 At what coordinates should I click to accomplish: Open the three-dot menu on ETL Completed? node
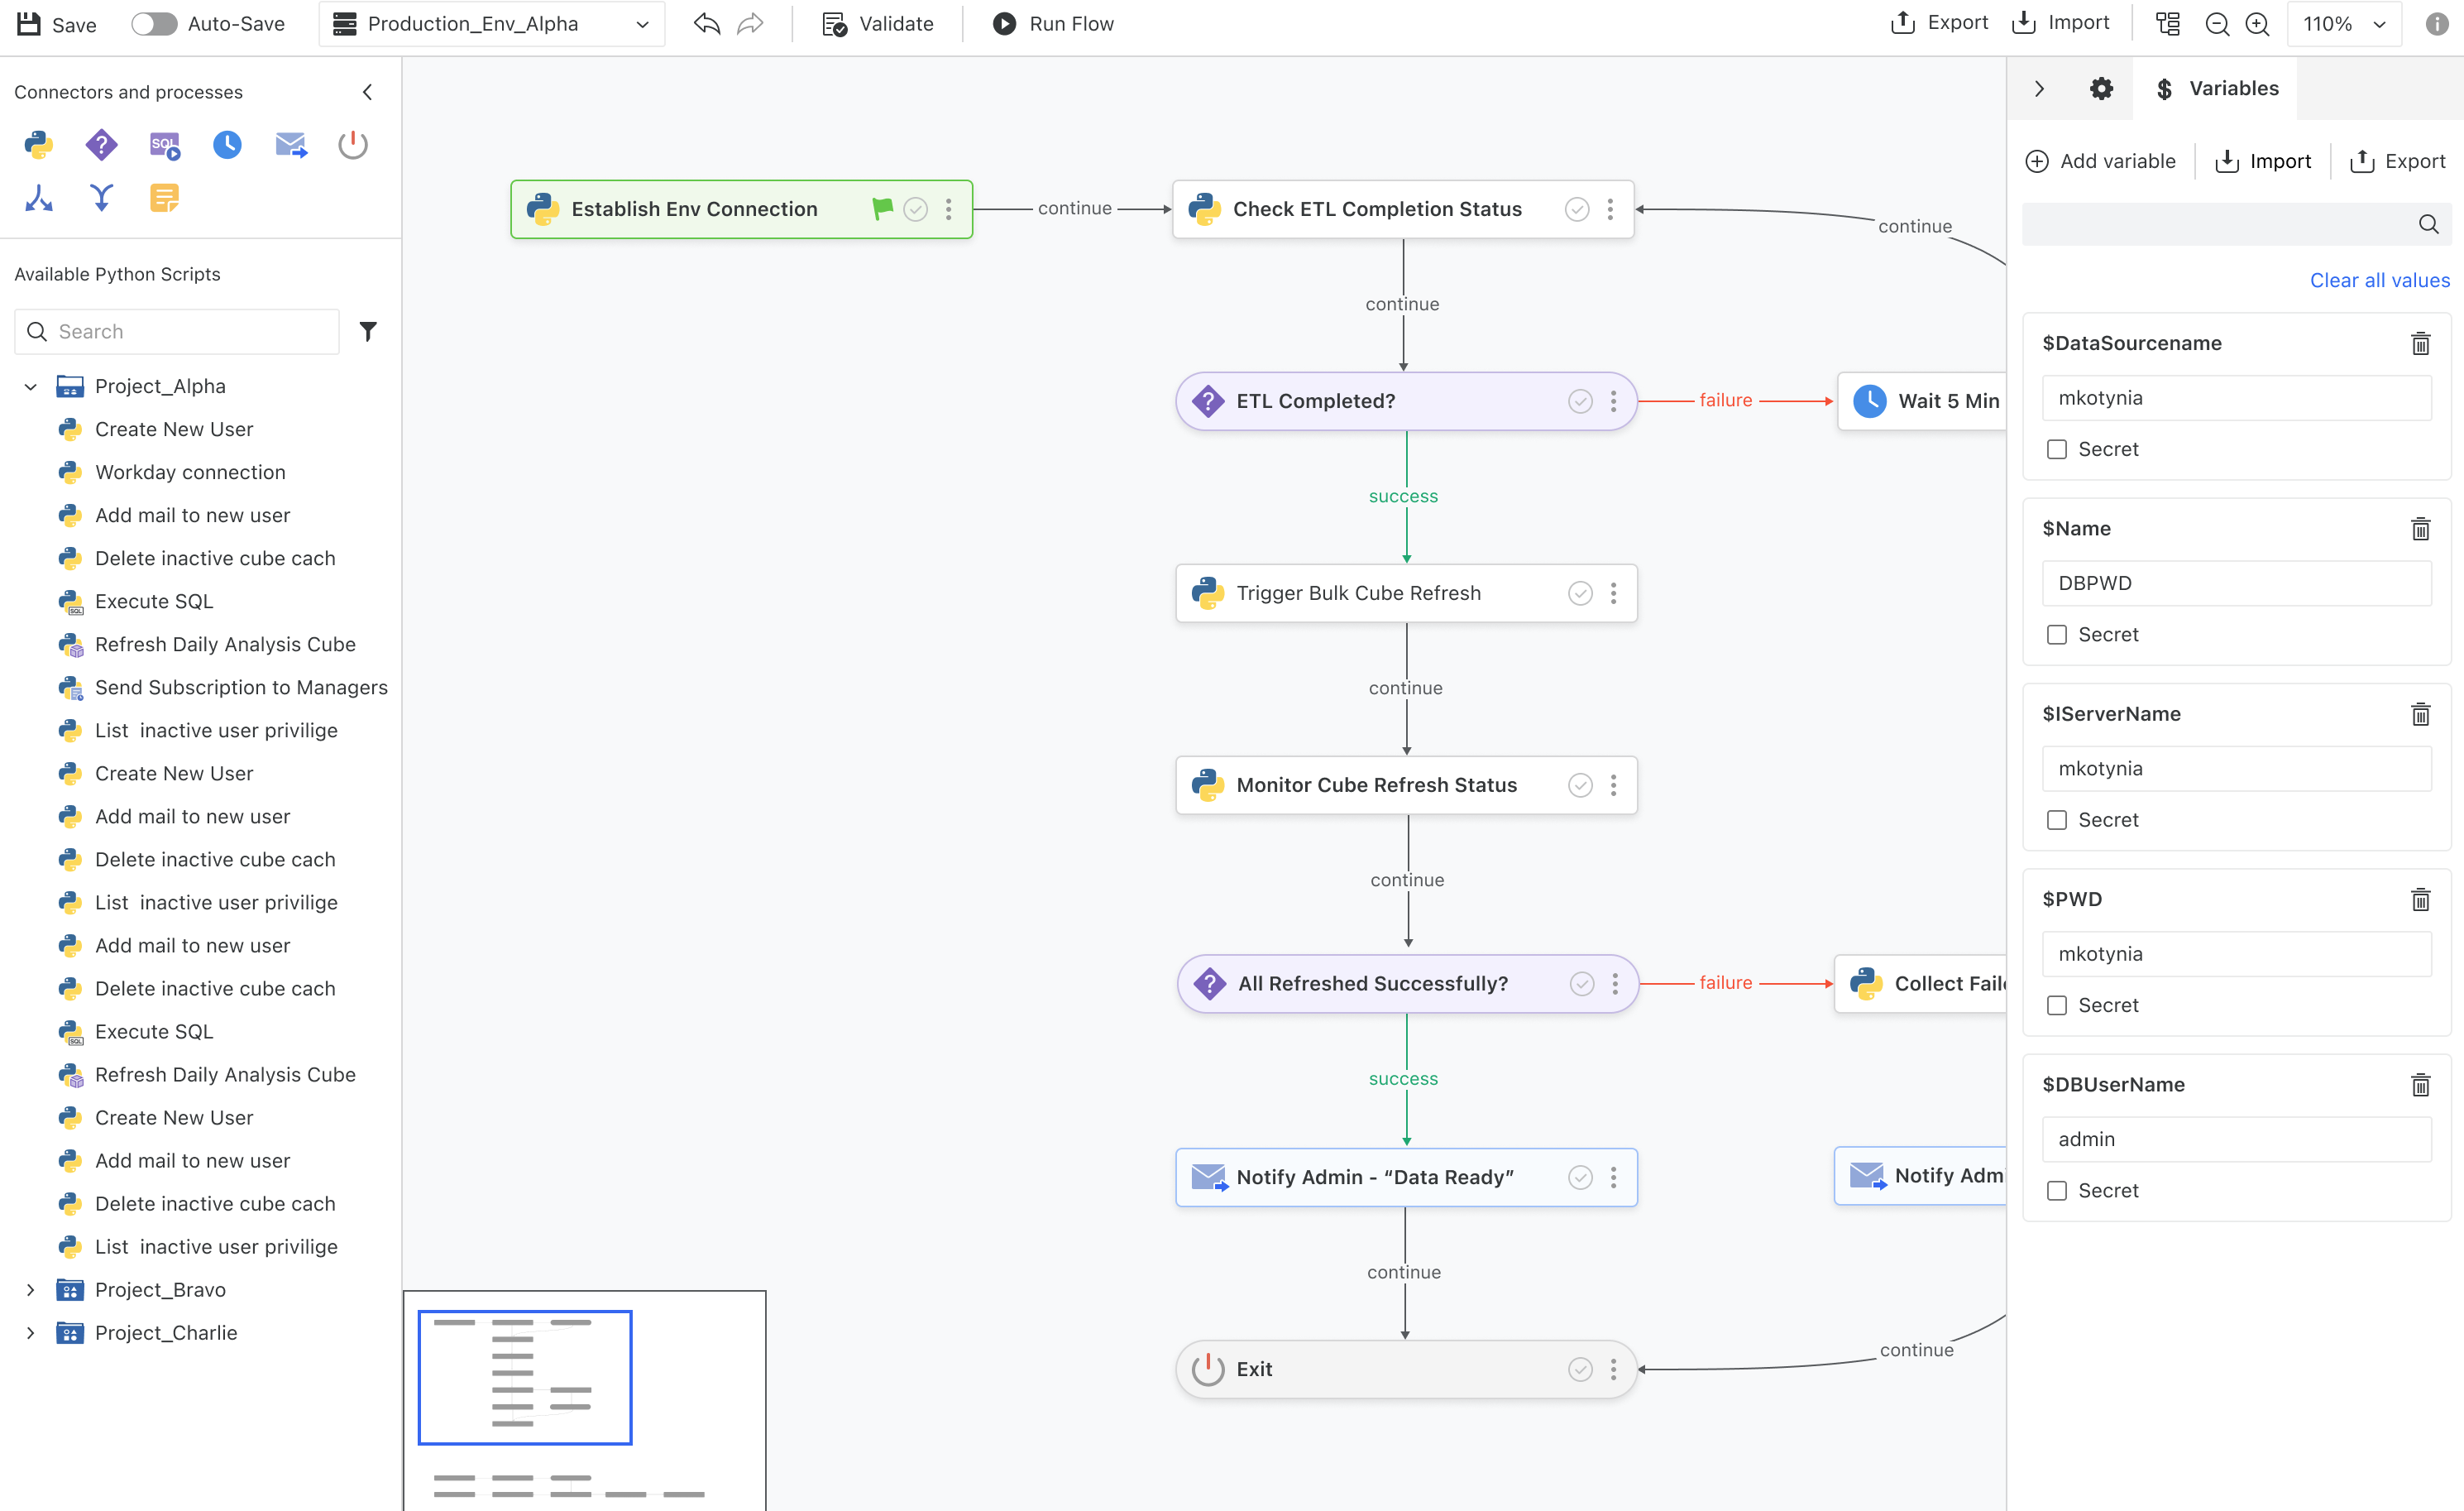coord(1613,401)
